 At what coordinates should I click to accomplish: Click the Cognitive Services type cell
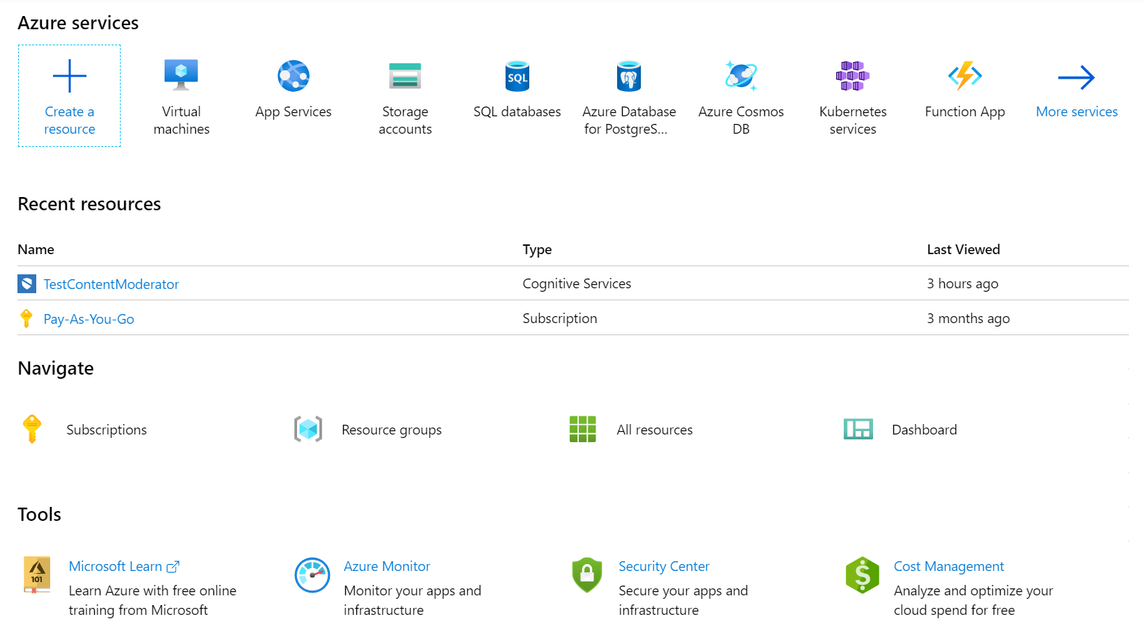coord(577,283)
